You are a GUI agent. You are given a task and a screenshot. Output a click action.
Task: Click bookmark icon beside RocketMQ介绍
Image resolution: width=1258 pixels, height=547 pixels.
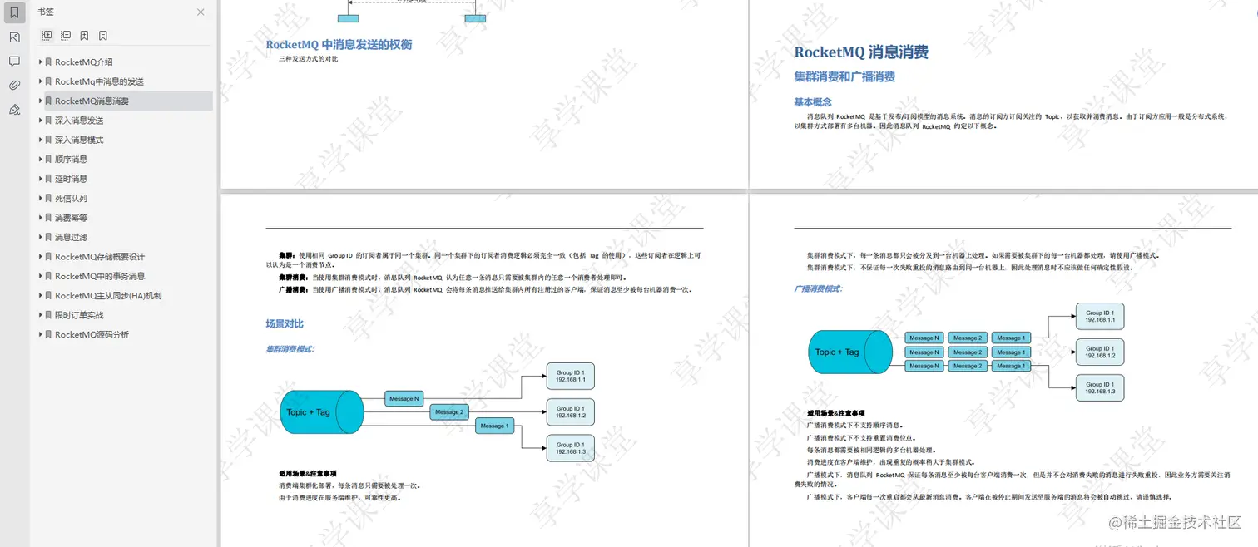coord(48,62)
